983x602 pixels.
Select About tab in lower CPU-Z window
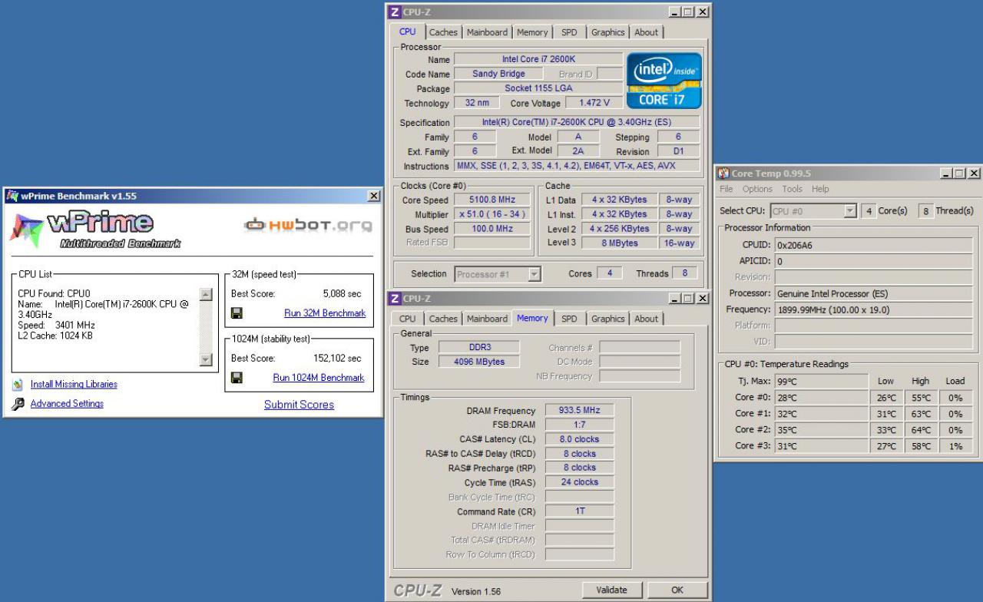[x=646, y=319]
